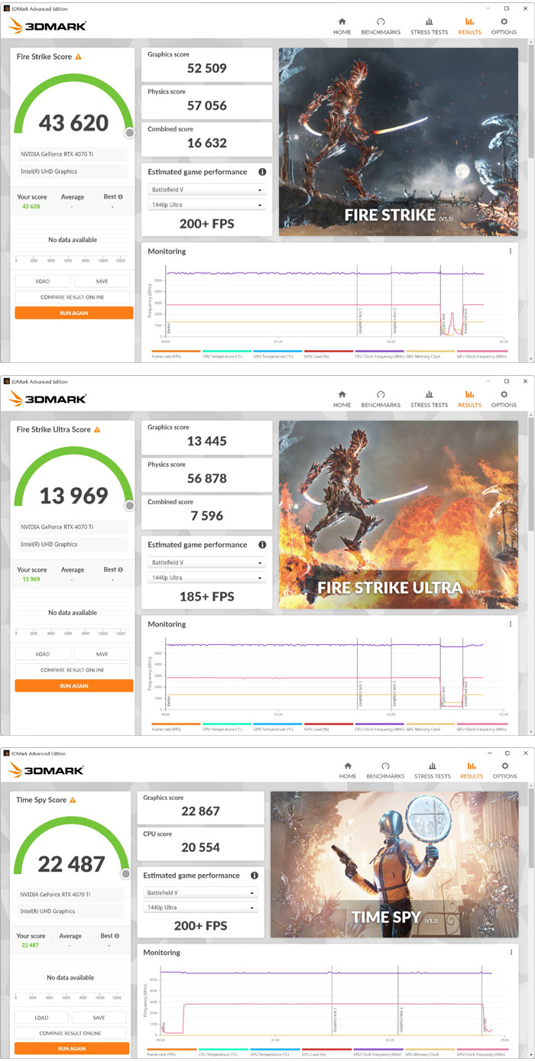Select RESULTS in the Fire Strike Ultra window
This screenshot has height=1062, width=535.
coord(469,399)
